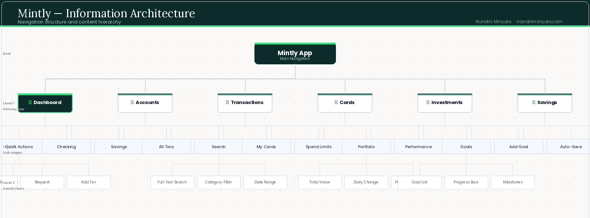Click the 'Root' level label
Image resolution: width=590 pixels, height=218 pixels.
[7, 54]
